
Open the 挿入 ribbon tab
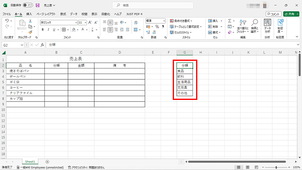(29, 14)
